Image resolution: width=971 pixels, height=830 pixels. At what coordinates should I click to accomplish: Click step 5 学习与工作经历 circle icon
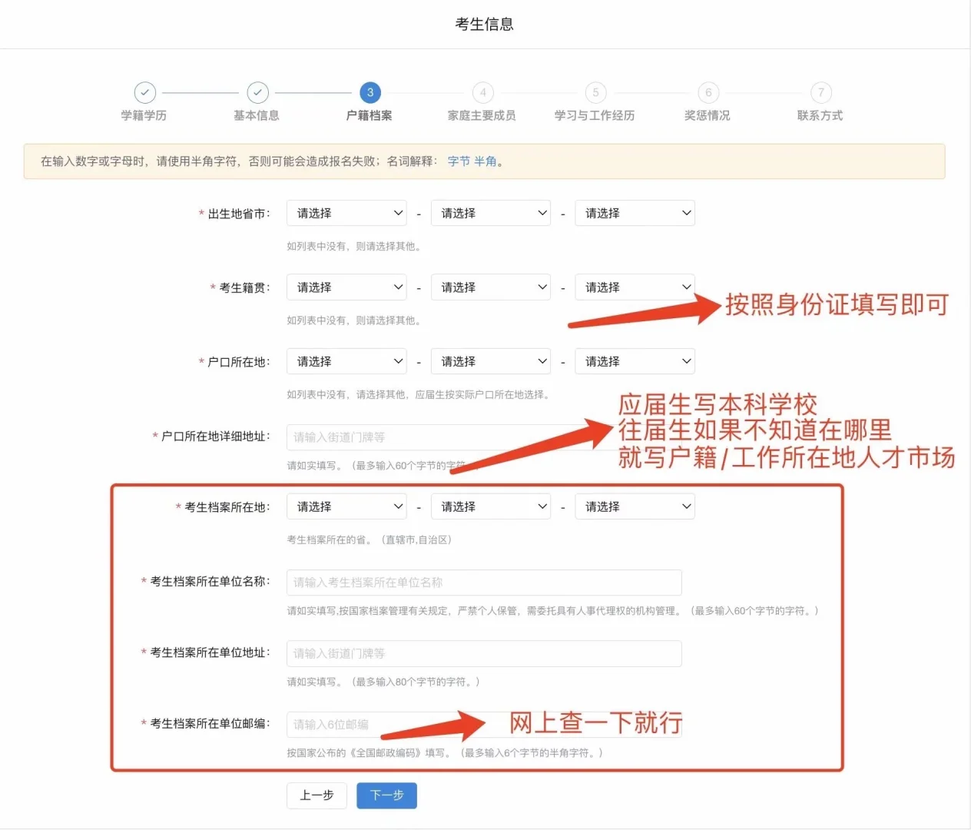click(595, 92)
